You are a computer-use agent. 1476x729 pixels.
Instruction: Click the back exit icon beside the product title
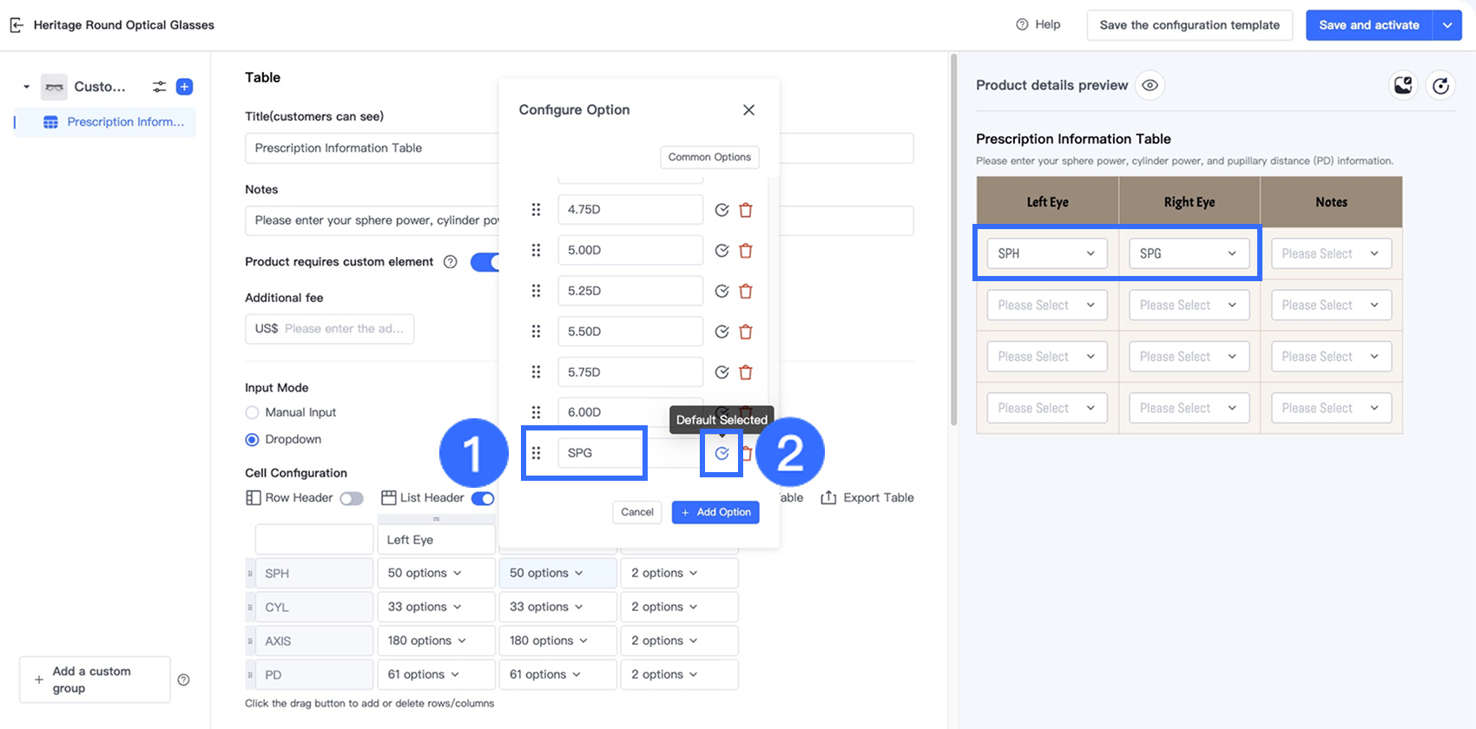pos(16,25)
